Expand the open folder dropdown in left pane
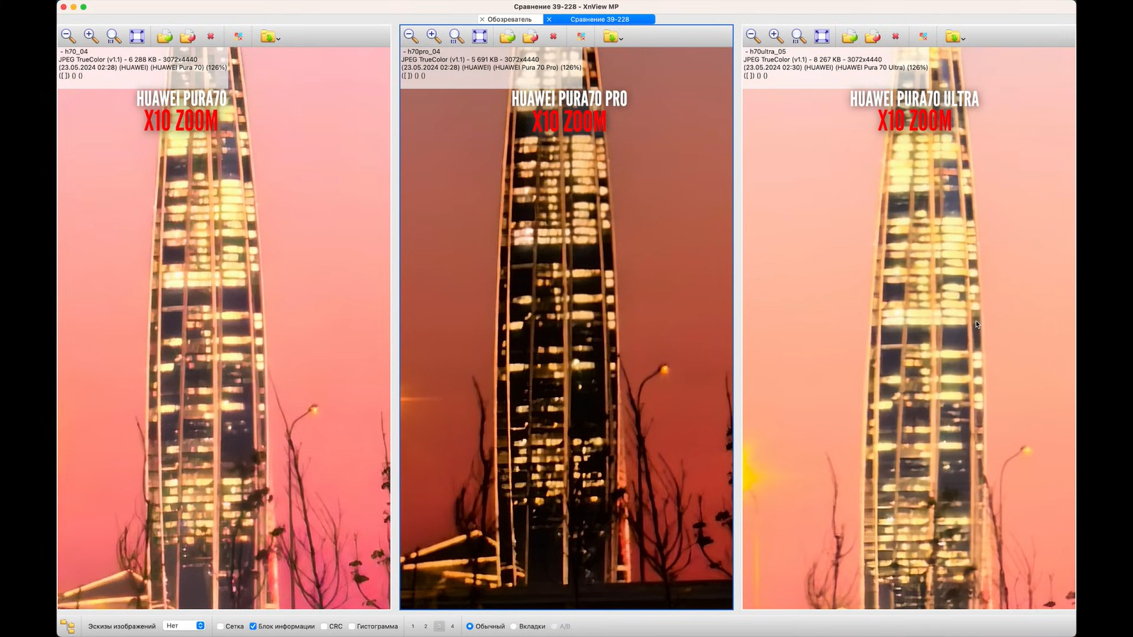Screen dimensions: 1133x637 [278, 38]
